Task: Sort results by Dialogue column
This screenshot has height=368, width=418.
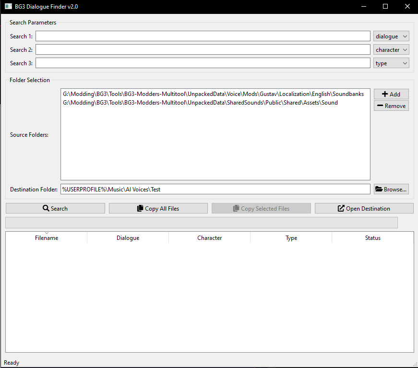Action: tap(128, 237)
